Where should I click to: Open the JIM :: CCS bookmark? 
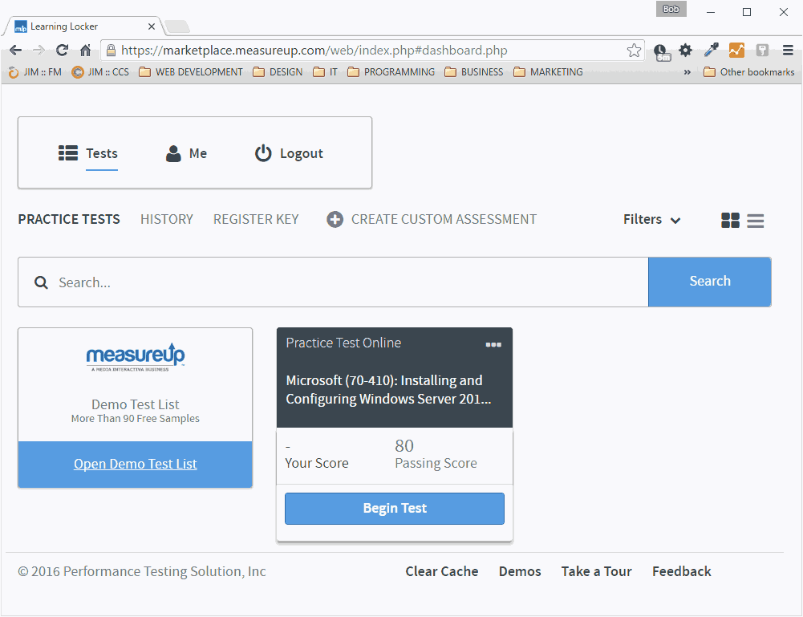pos(100,72)
